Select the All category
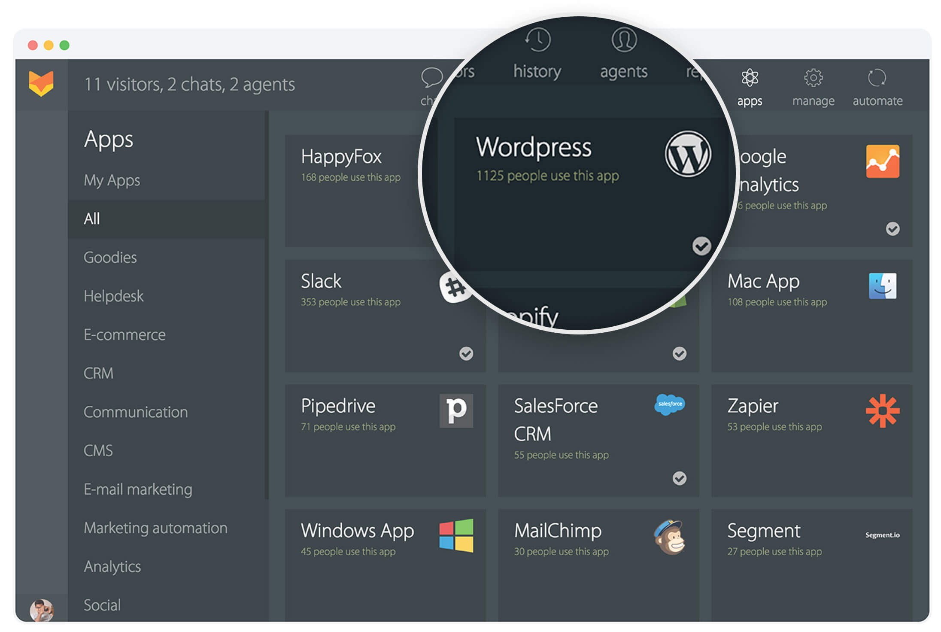This screenshot has height=632, width=941. tap(167, 219)
